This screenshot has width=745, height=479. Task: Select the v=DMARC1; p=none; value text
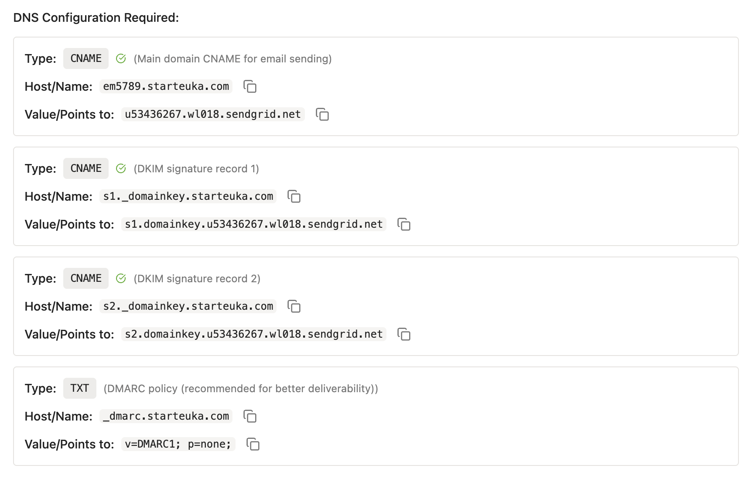[x=178, y=444]
